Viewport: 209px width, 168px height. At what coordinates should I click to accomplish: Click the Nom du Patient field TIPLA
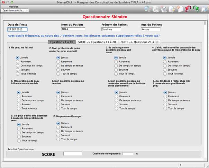(73, 29)
